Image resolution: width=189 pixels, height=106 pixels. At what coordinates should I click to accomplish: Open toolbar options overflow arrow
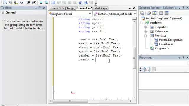pyautogui.click(x=96, y=4)
